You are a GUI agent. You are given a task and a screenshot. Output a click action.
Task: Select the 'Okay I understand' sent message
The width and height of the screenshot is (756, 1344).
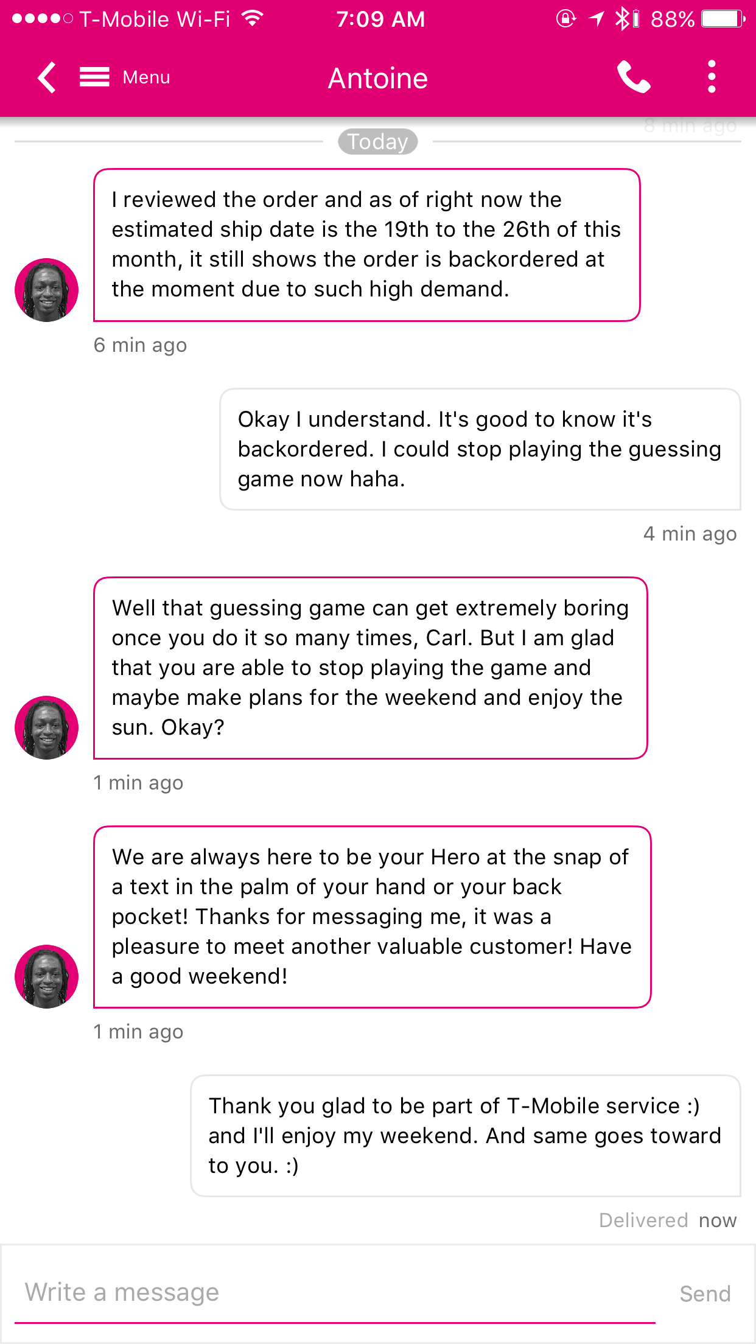point(480,449)
